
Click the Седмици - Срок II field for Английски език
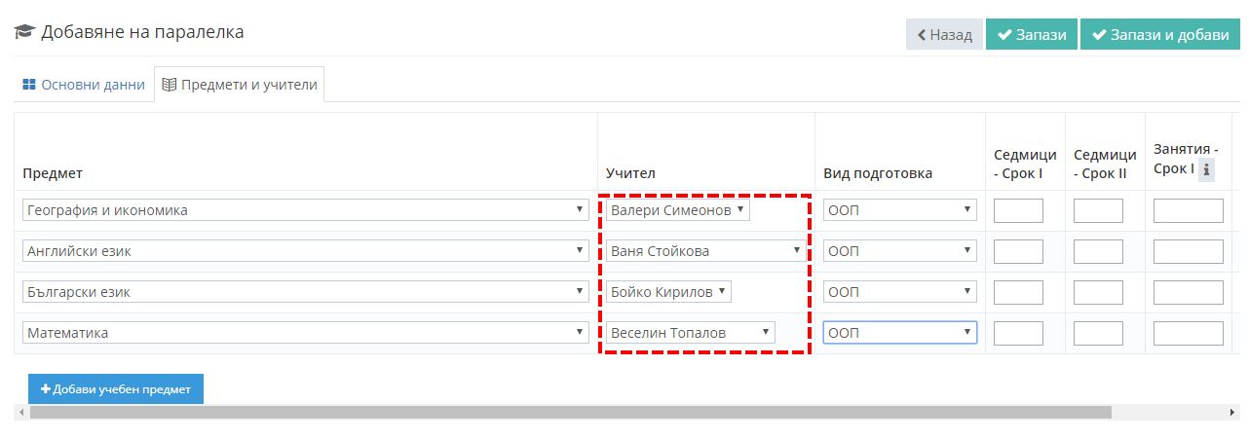click(x=1098, y=251)
